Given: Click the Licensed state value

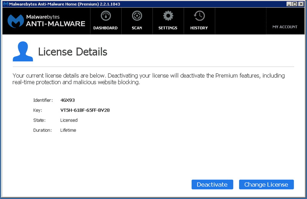Looking at the screenshot, I should pos(69,120).
